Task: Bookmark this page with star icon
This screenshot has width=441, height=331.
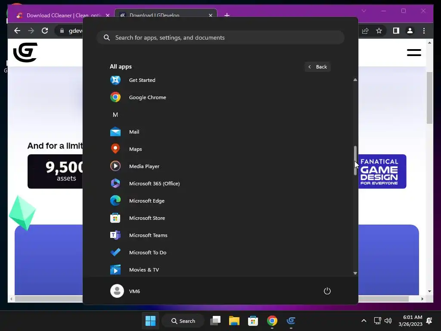Action: (379, 31)
